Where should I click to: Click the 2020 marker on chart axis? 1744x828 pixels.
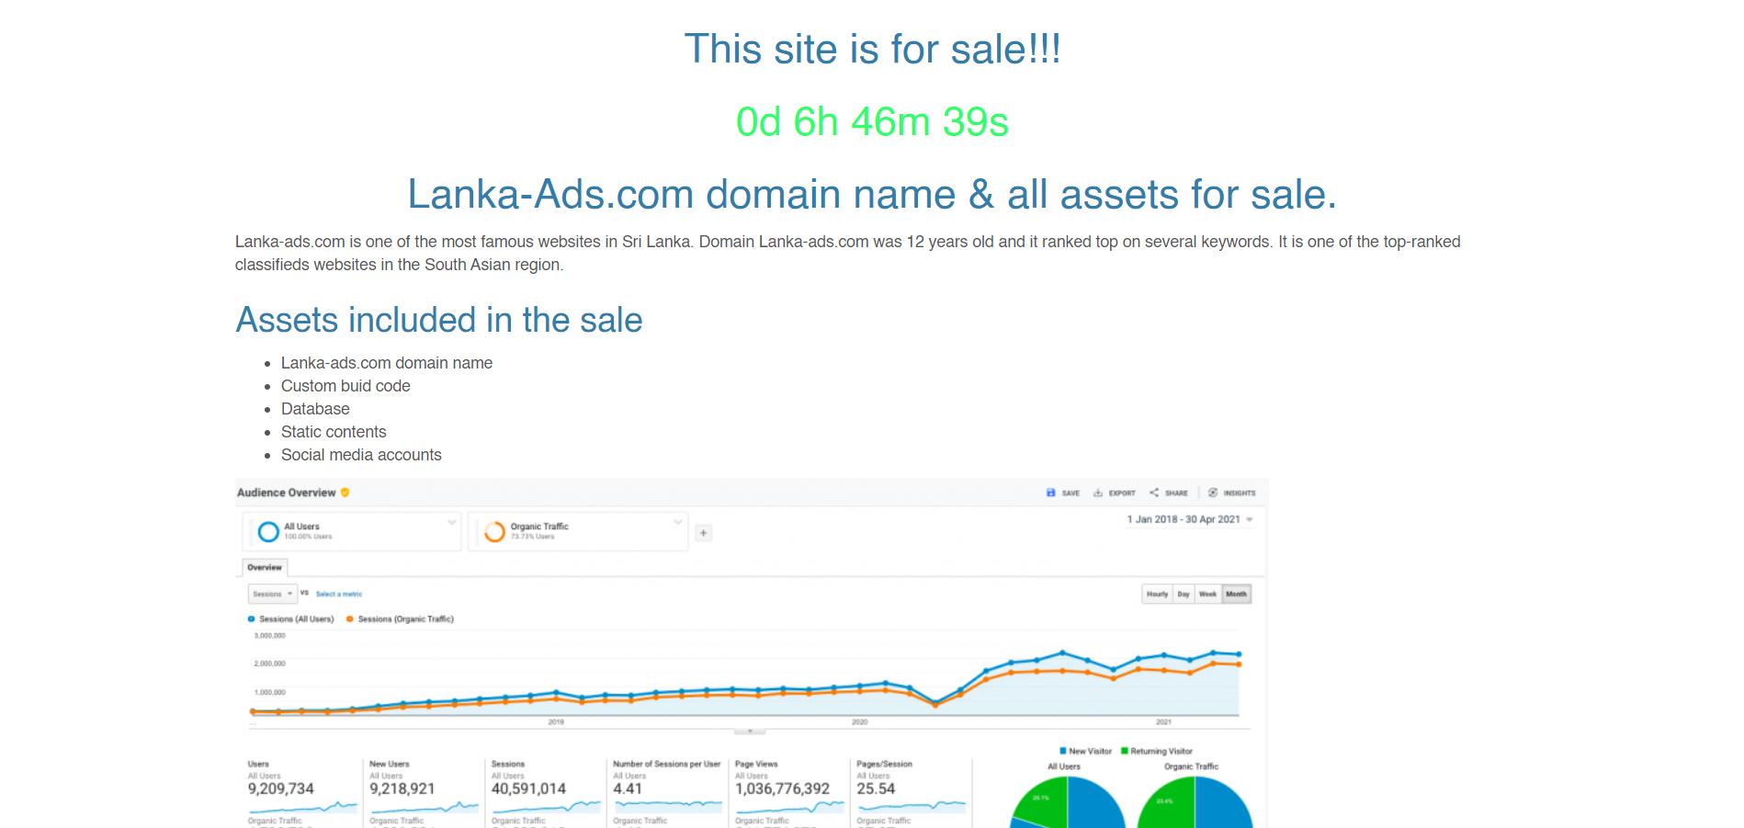859,722
